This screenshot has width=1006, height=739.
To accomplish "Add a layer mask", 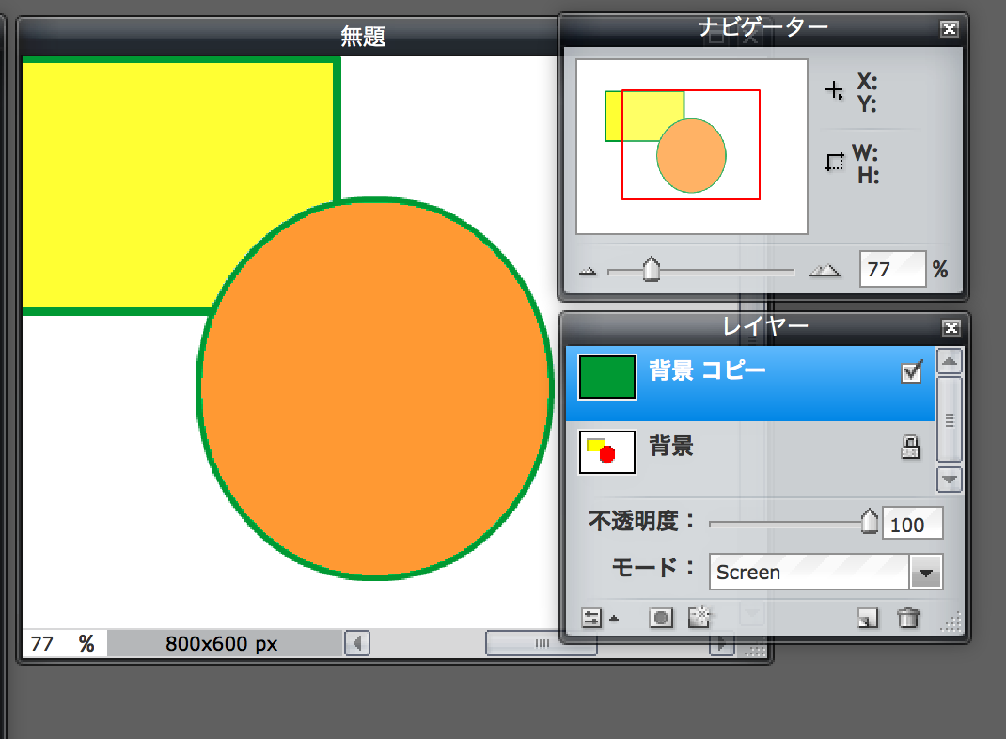I will pyautogui.click(x=661, y=618).
